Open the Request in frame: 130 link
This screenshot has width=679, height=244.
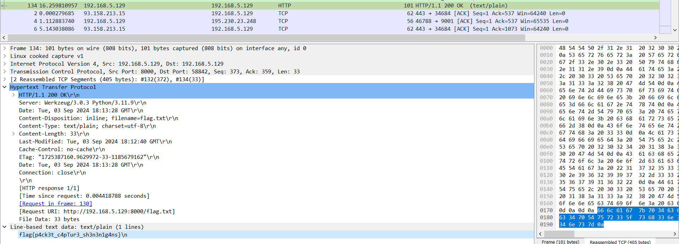click(56, 204)
